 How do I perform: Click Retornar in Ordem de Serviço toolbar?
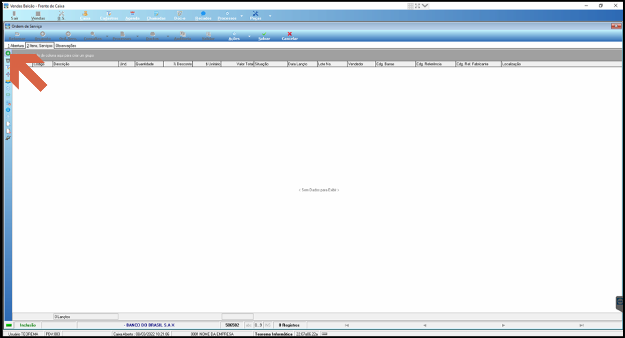point(17,36)
